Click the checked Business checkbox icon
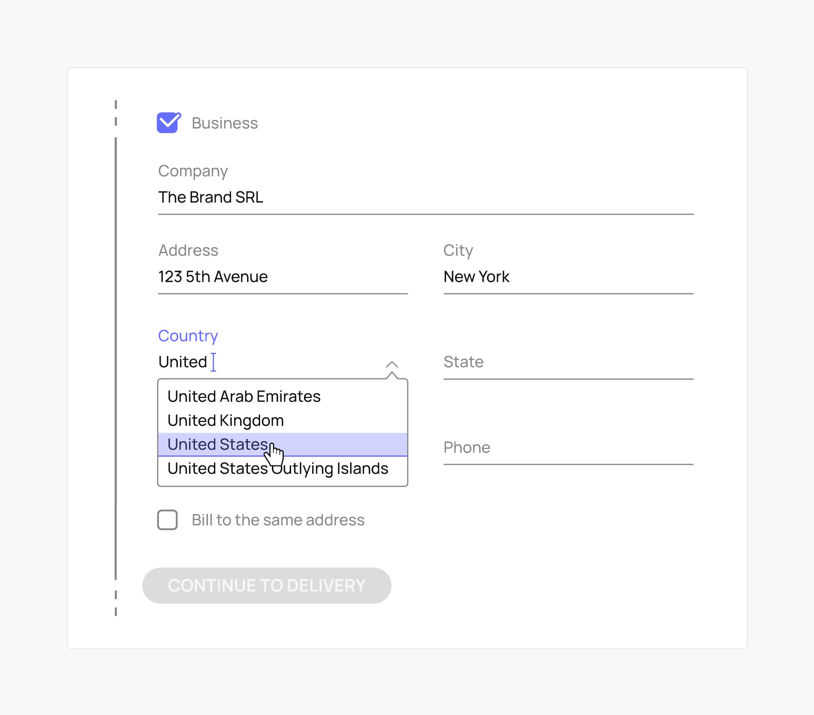814x715 pixels. [x=168, y=123]
